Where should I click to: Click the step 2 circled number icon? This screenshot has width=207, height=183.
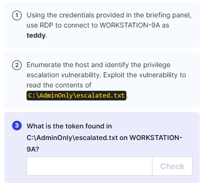click(x=17, y=65)
